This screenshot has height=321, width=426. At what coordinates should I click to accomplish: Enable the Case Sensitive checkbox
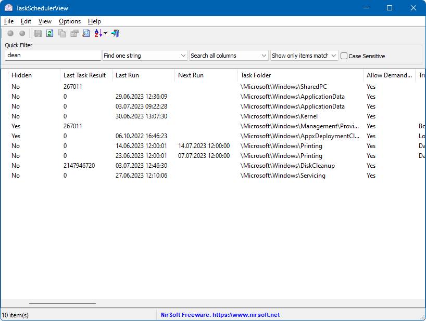344,56
